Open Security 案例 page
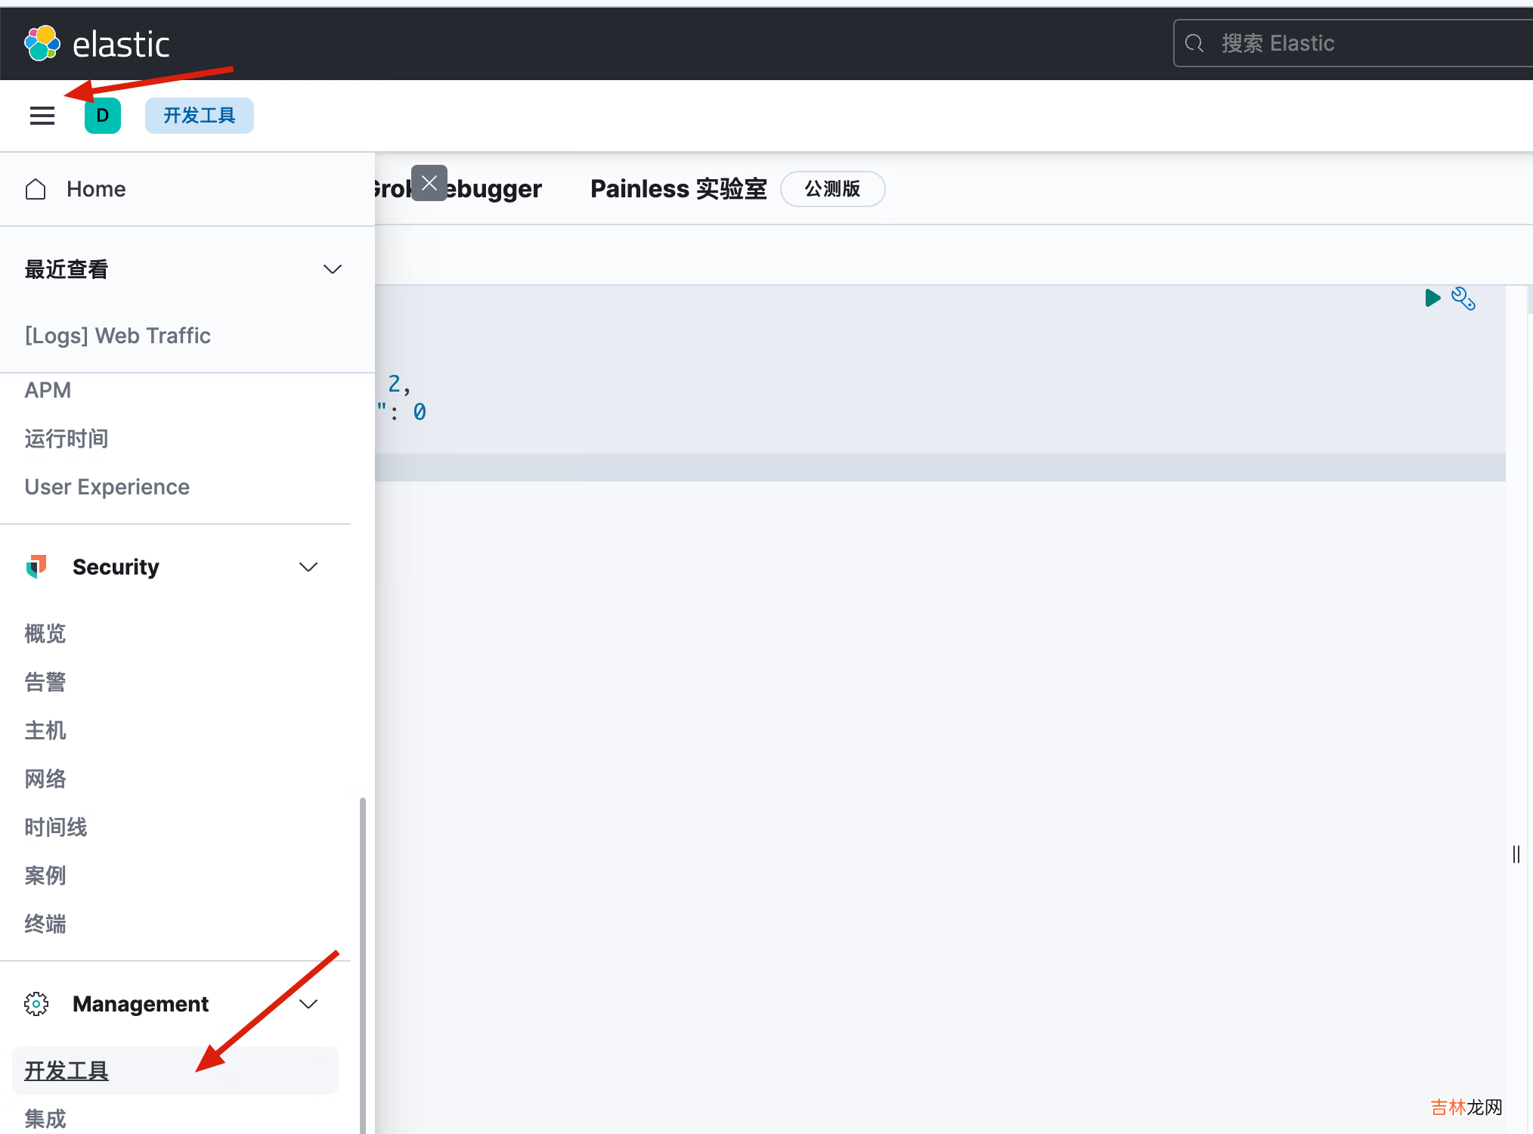This screenshot has height=1134, width=1533. click(x=45, y=875)
